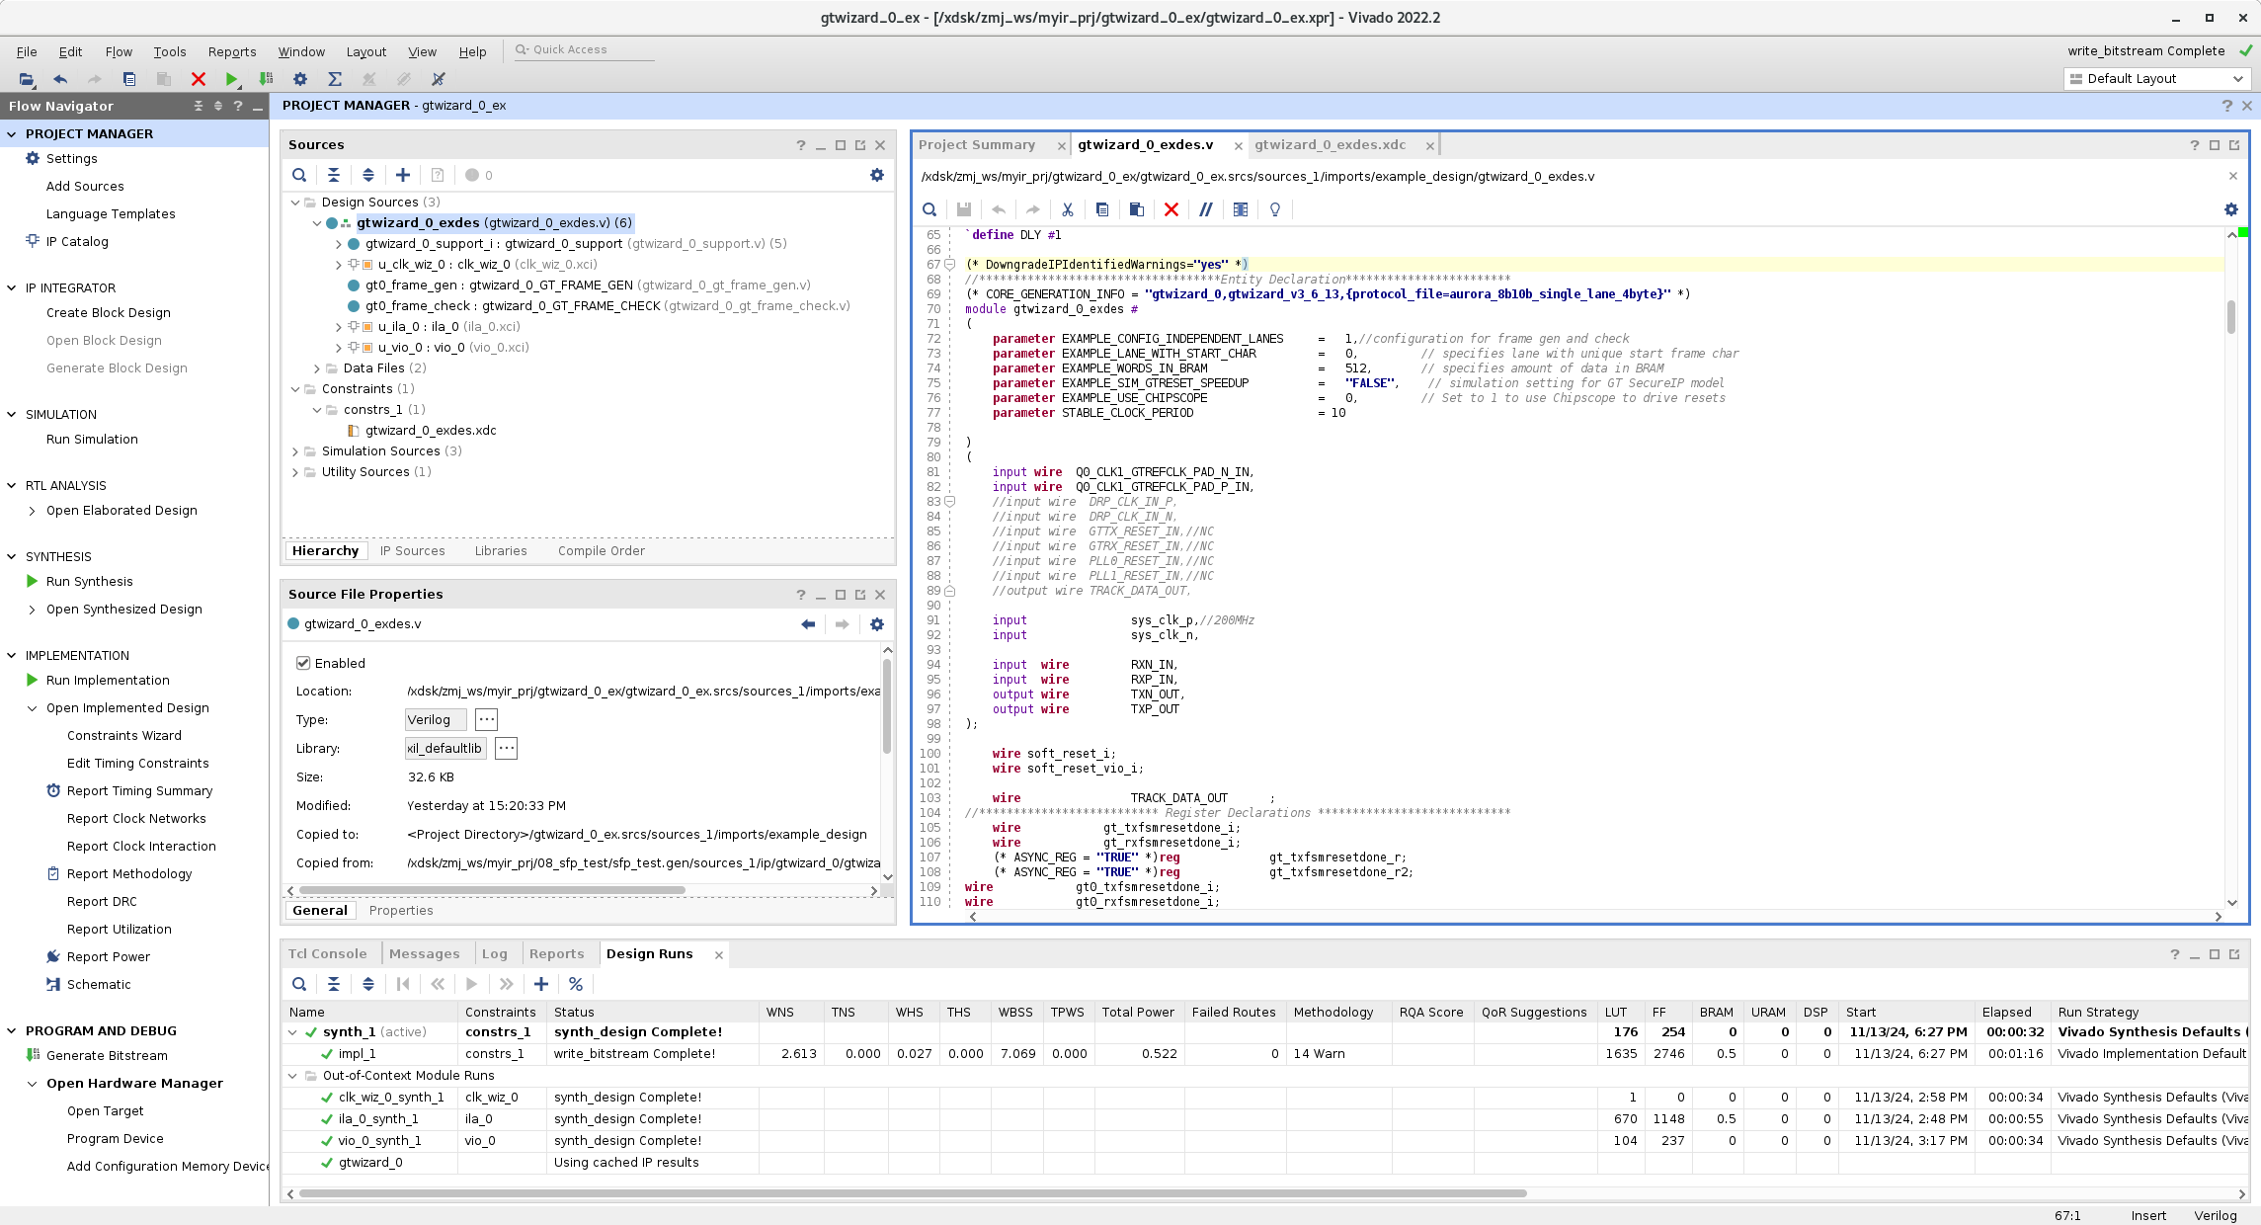This screenshot has width=2261, height=1225.
Task: Open the Default Layout dropdown
Action: [2156, 79]
